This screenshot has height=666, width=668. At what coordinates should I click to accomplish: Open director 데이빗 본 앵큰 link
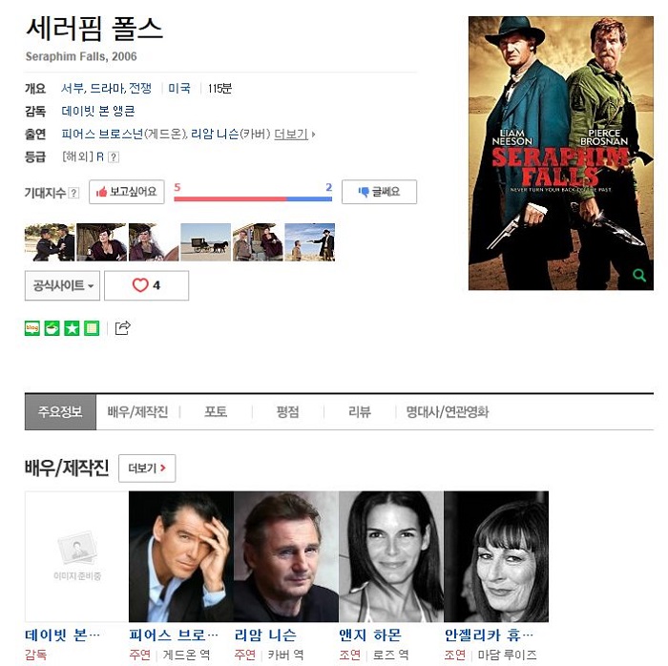tap(98, 111)
